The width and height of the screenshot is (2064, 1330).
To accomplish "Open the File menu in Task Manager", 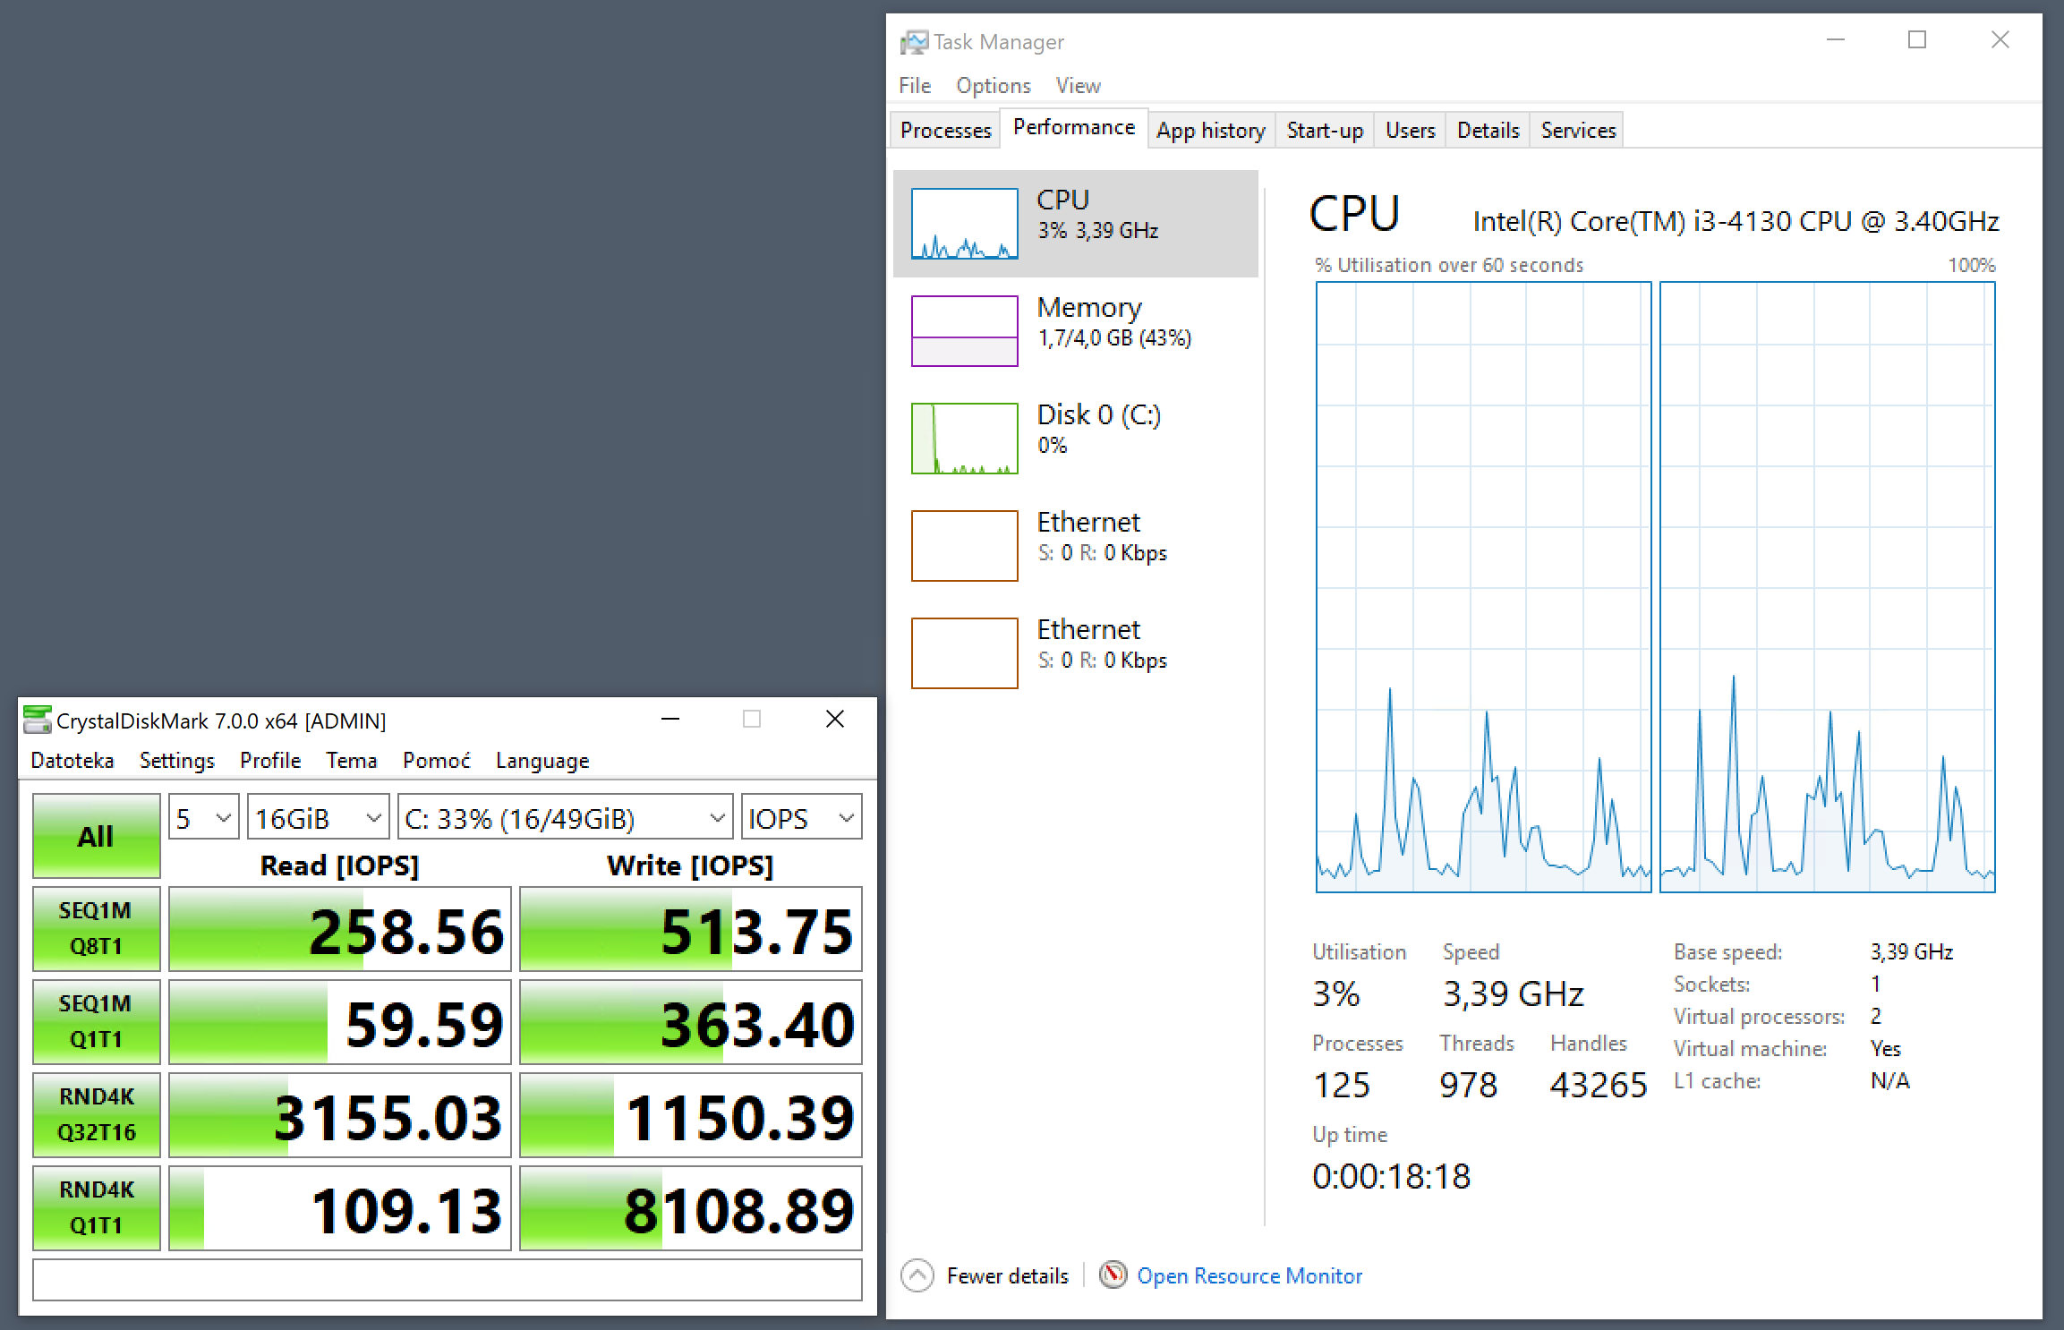I will pyautogui.click(x=915, y=86).
